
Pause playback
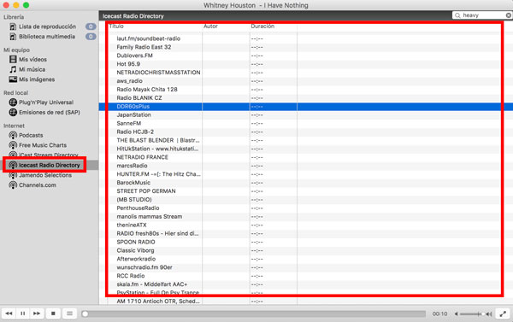(23, 313)
